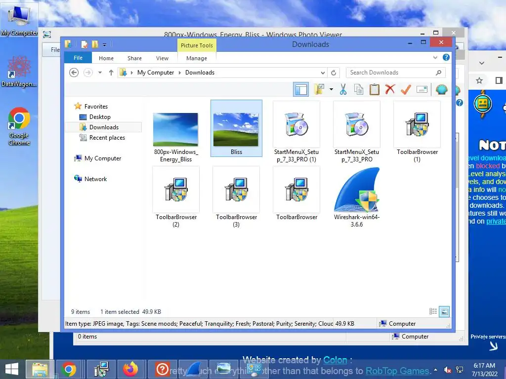This screenshot has height=379, width=506.
Task: Click Chrome in the taskbar
Action: (69, 369)
